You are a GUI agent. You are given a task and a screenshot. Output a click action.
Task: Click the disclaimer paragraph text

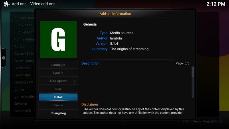pyautogui.click(x=134, y=111)
